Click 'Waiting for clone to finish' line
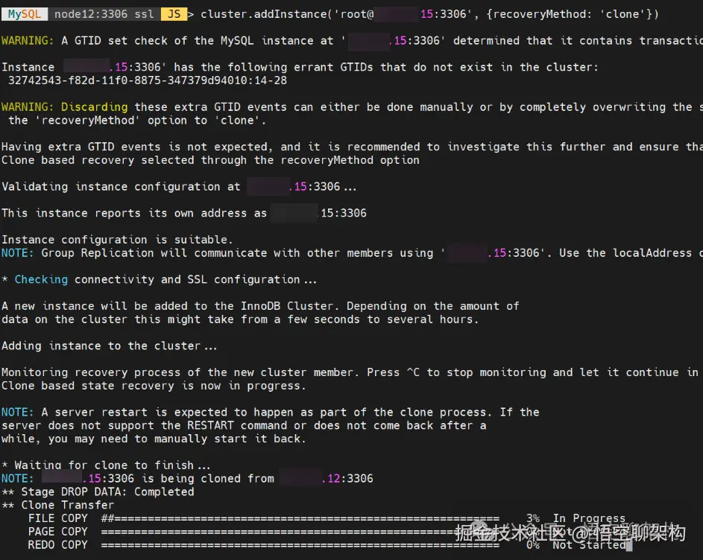 107,465
